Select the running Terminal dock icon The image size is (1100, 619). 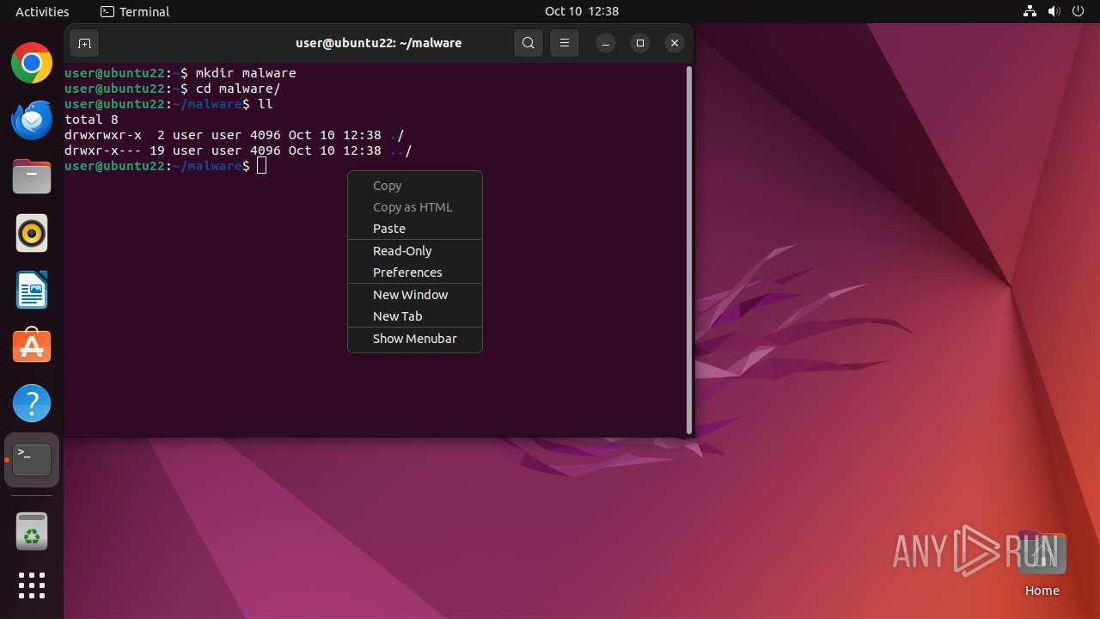[32, 460]
